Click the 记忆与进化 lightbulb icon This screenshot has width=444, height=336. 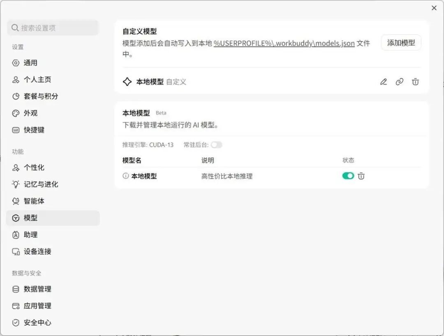[x=16, y=184]
